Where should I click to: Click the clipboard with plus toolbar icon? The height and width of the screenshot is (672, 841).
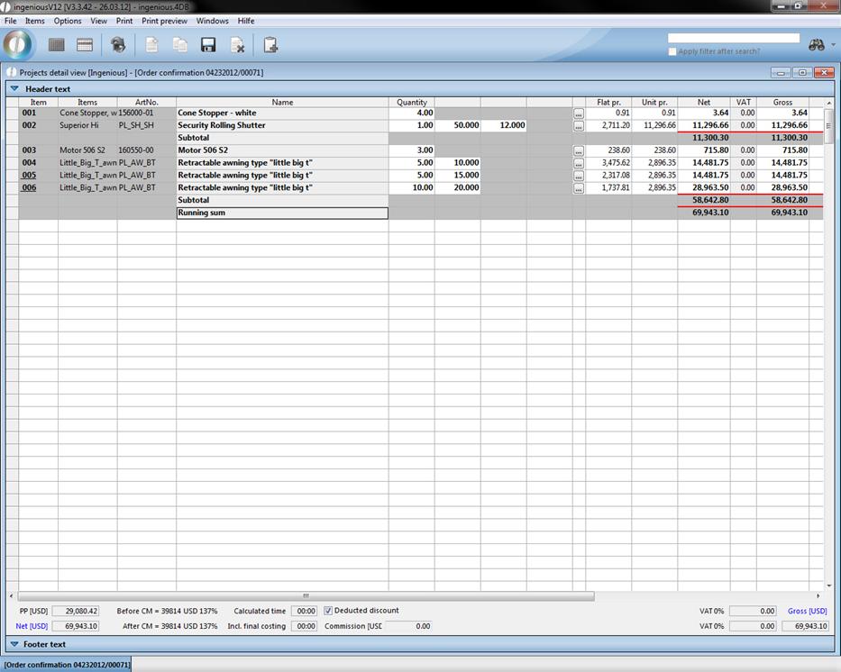pos(270,45)
